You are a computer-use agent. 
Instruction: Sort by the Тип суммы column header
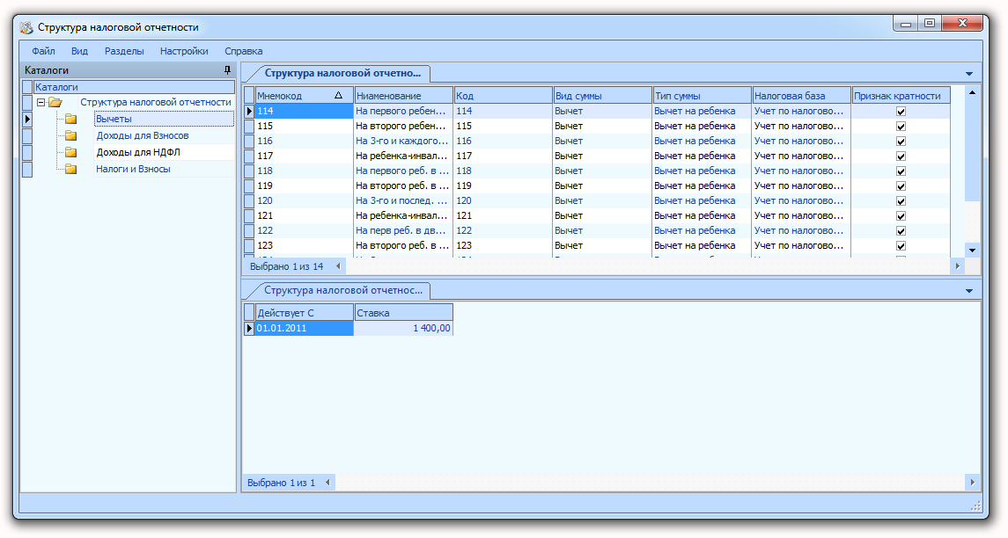tap(702, 95)
